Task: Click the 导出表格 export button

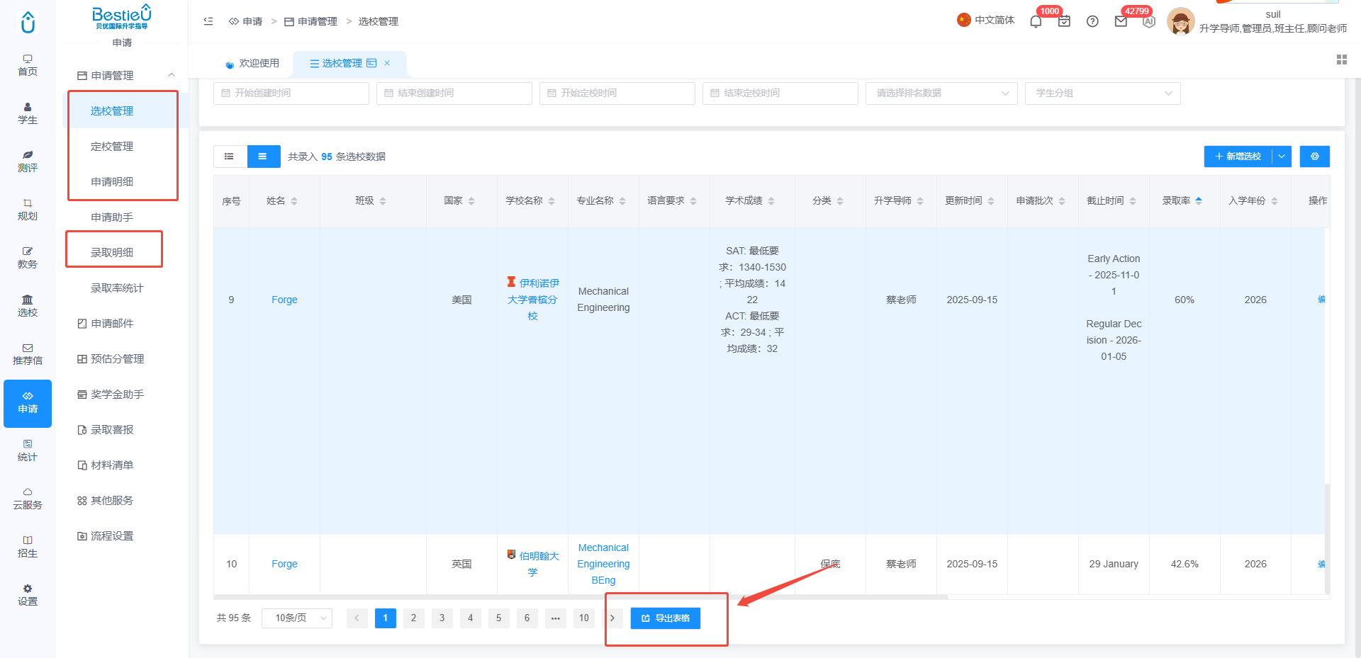Action: click(665, 618)
